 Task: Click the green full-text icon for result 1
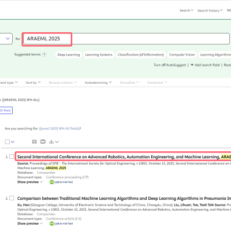point(51,182)
